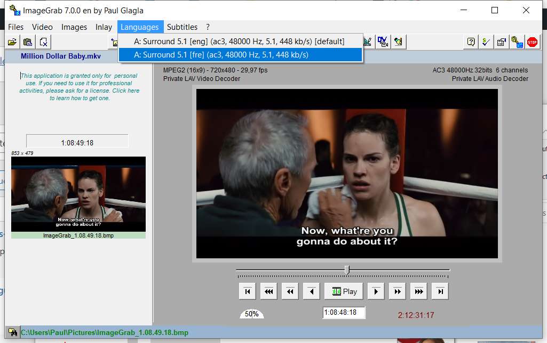Click the ruler and pencil toolbar icon
547x343 pixels.
(367, 42)
